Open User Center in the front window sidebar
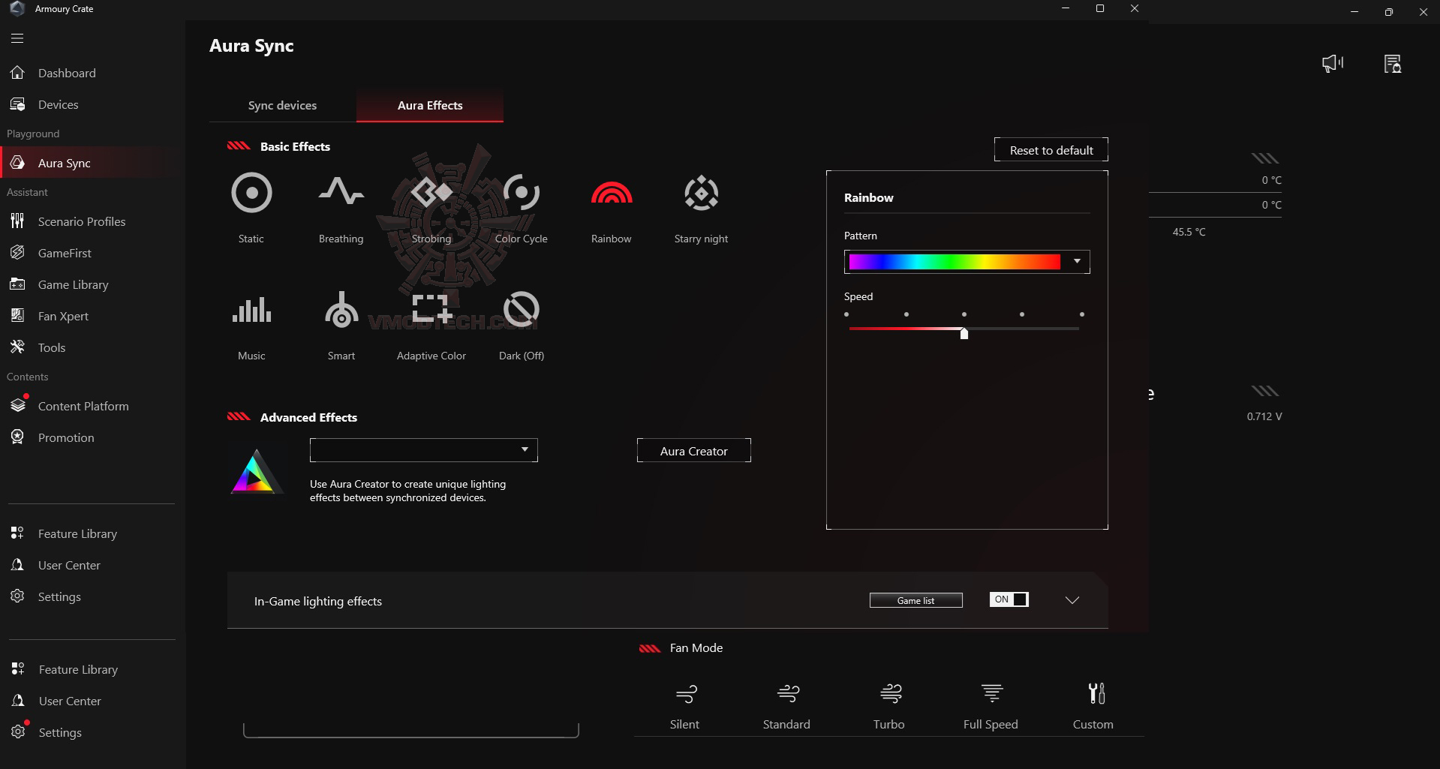 click(69, 565)
